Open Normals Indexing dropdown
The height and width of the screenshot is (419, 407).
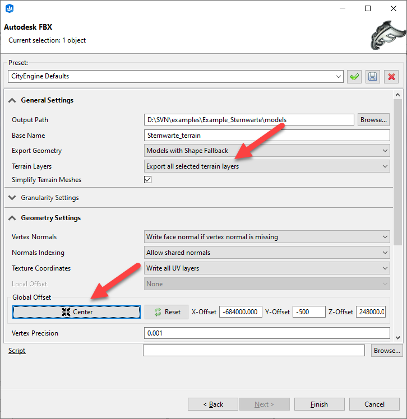[267, 253]
